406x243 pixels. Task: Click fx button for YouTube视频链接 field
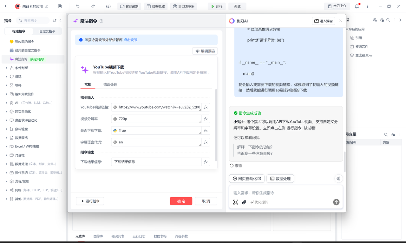(x=206, y=107)
